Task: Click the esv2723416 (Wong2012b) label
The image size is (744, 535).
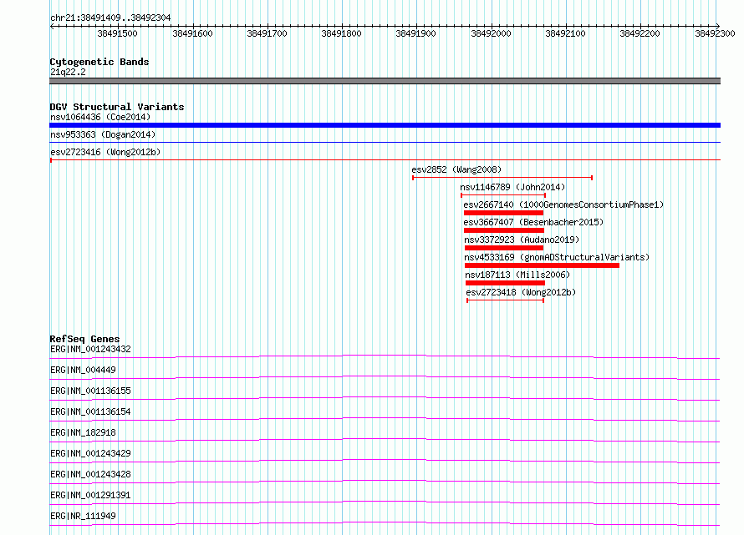Action: [x=105, y=152]
